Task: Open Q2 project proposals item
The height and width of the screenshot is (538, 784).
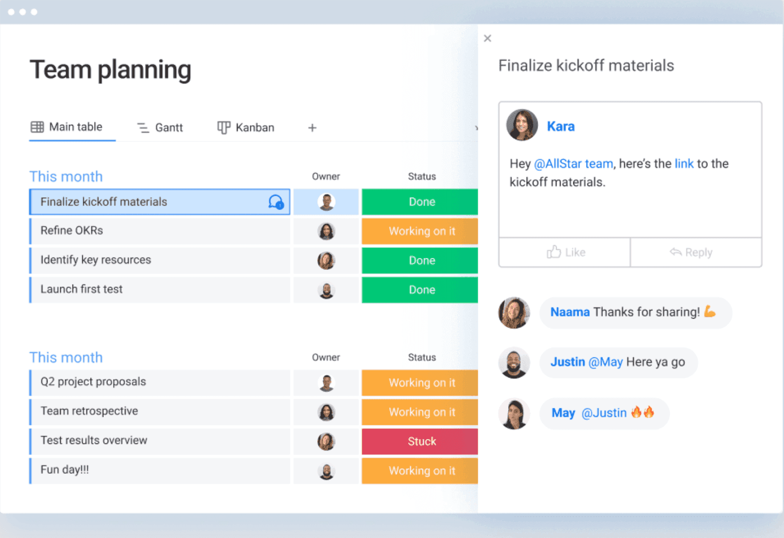Action: [160, 382]
